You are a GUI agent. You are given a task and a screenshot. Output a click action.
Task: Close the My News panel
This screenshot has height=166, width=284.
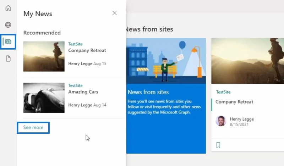pos(114,13)
